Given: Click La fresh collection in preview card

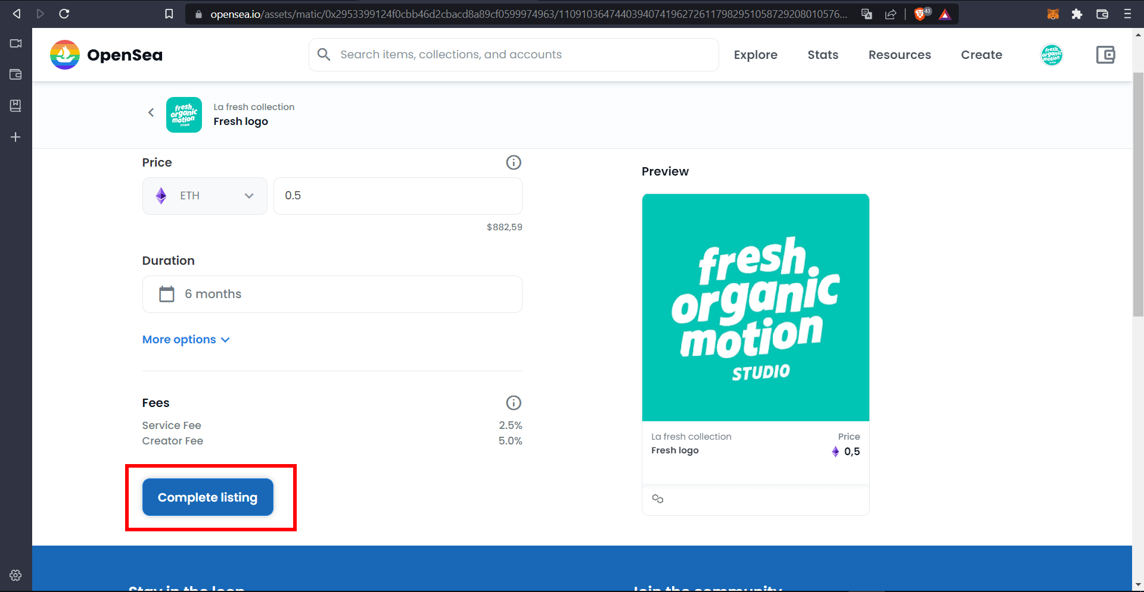Looking at the screenshot, I should click(691, 437).
